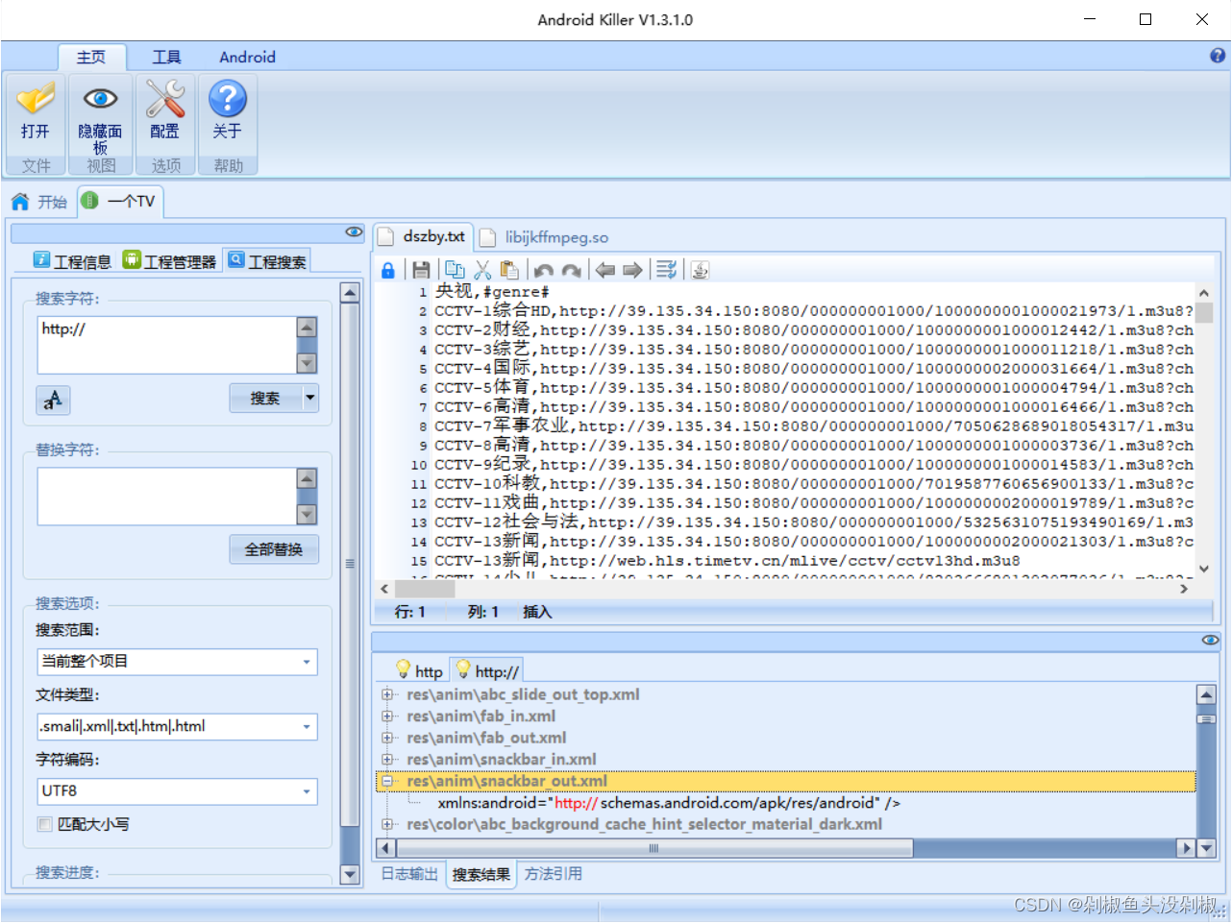Image resolution: width=1232 pixels, height=923 pixels.
Task: Click the paste clipboard icon
Action: 509,271
